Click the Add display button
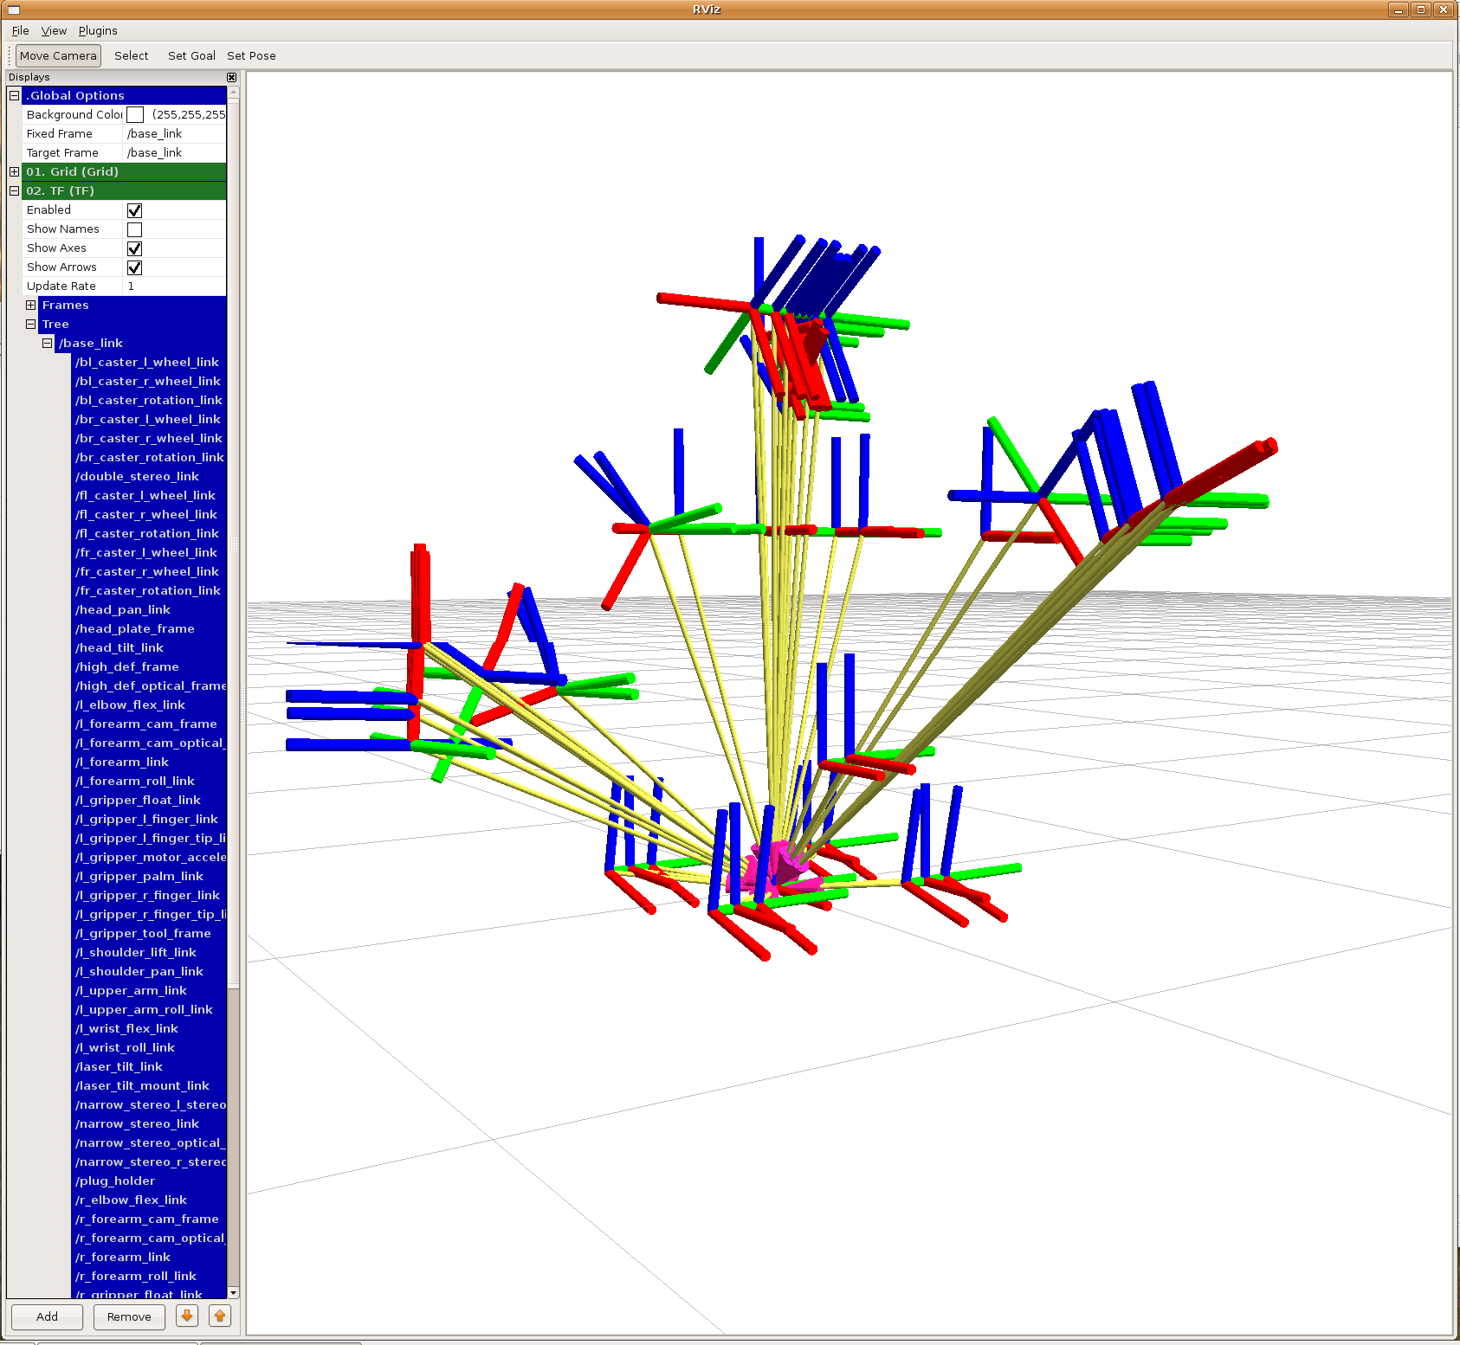1460x1345 pixels. [x=47, y=1316]
